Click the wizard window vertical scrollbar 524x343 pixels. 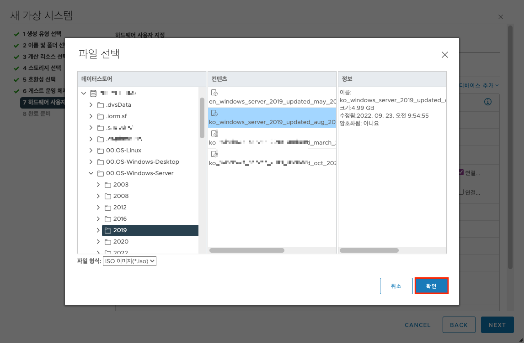point(510,147)
